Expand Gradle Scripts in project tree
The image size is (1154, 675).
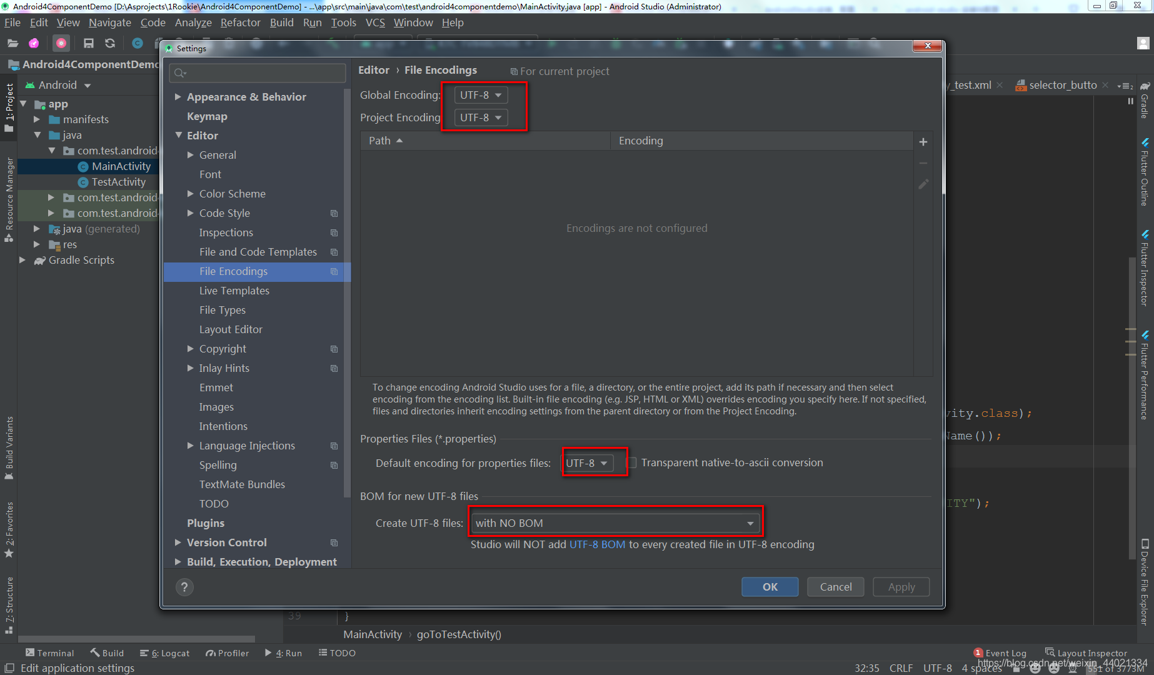[23, 260]
